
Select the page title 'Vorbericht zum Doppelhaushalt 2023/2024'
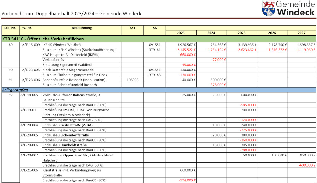48,14
